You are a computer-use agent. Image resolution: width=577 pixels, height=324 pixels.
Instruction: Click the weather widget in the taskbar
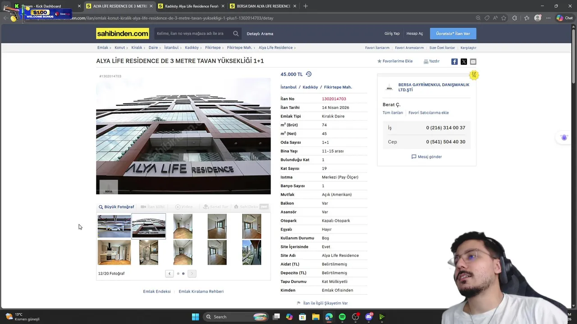pos(23,317)
